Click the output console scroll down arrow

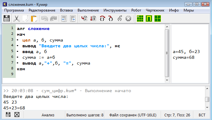pyautogui.click(x=207, y=108)
